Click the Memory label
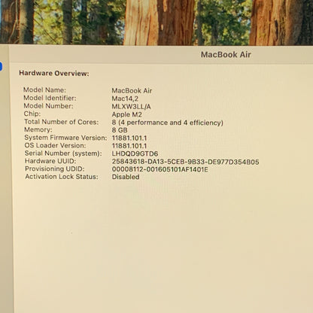The width and height of the screenshot is (313, 313). 38,129
